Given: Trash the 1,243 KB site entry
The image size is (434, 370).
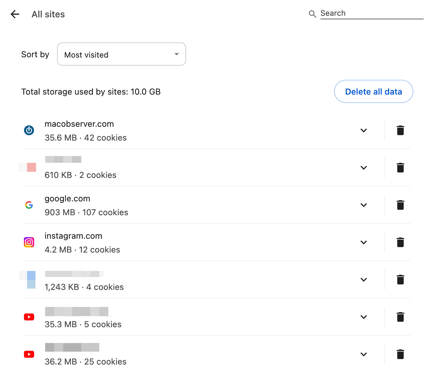Looking at the screenshot, I should (x=400, y=280).
